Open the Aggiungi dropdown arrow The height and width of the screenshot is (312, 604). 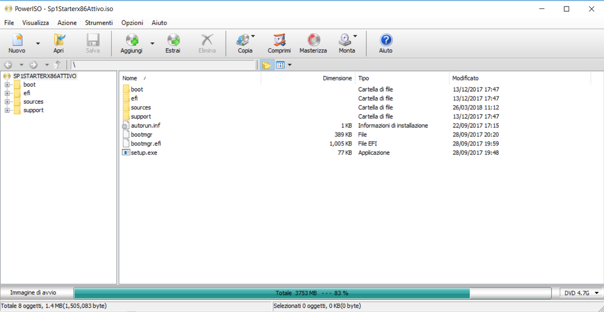coord(152,43)
